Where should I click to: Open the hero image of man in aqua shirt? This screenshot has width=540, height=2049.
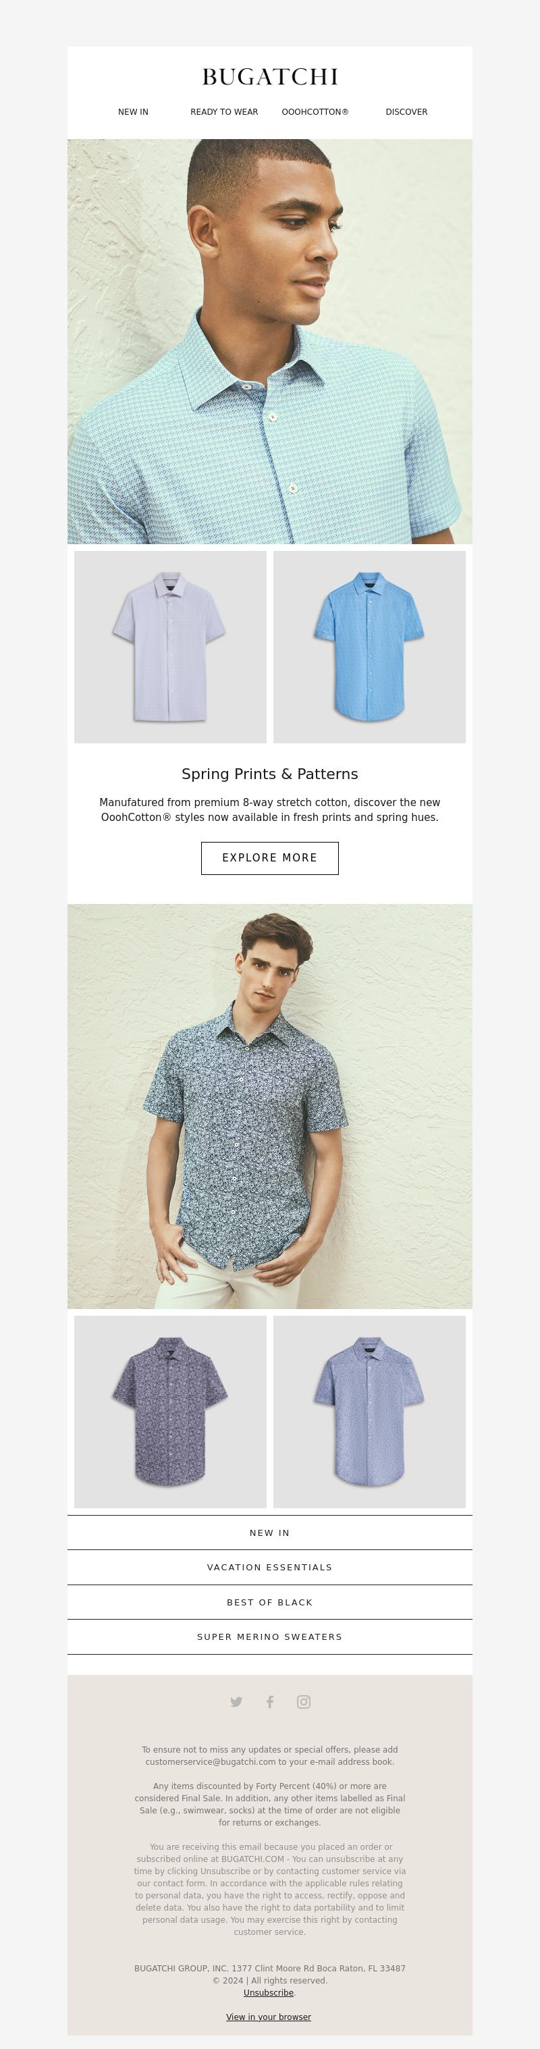coord(269,341)
